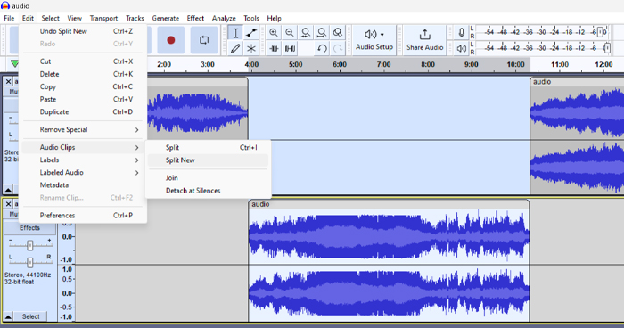
Task: Adjust second track's pan slider
Action: pyautogui.click(x=29, y=262)
